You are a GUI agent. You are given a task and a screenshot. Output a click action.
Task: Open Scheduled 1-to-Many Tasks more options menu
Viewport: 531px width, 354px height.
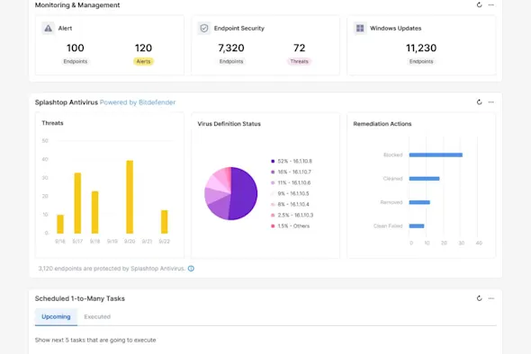[491, 298]
